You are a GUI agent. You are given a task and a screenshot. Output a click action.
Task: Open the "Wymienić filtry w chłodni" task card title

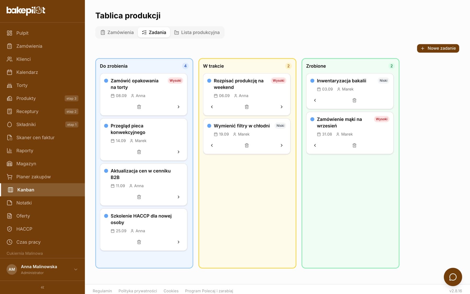click(242, 126)
